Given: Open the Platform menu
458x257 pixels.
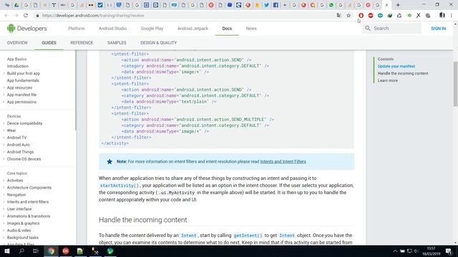Looking at the screenshot, I should pyautogui.click(x=77, y=29).
